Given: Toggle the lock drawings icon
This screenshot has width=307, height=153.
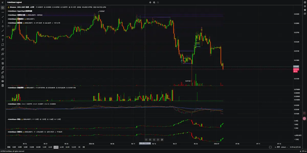Looking at the screenshot, I should (x=3, y=77).
